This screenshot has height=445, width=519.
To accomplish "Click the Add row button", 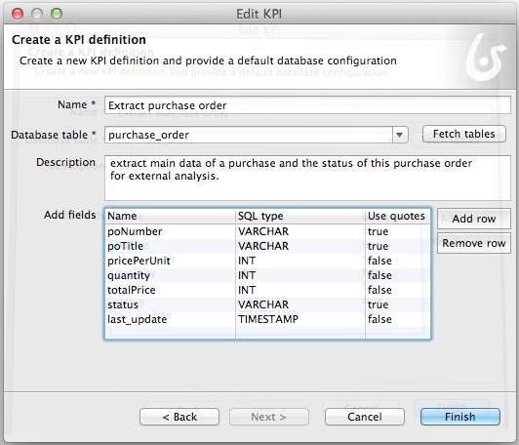I will [x=474, y=219].
